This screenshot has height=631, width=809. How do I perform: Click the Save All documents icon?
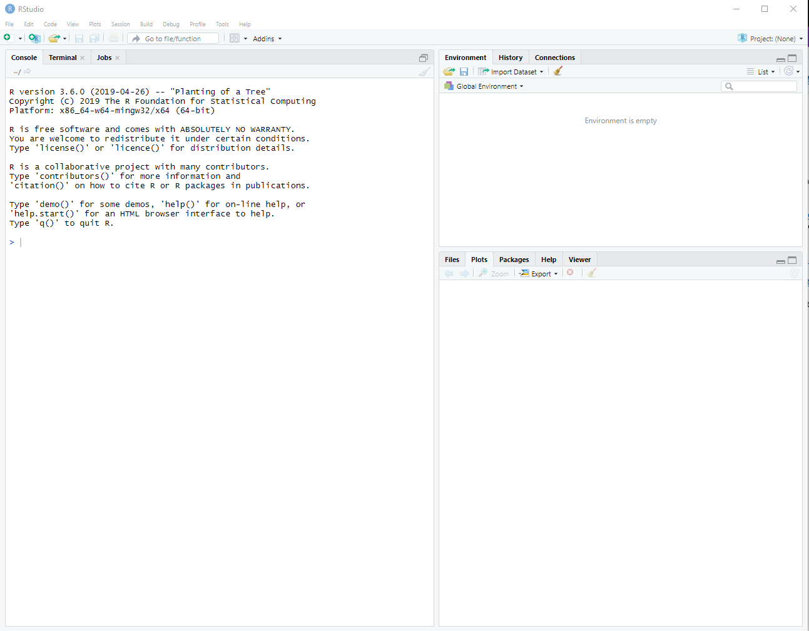(94, 38)
